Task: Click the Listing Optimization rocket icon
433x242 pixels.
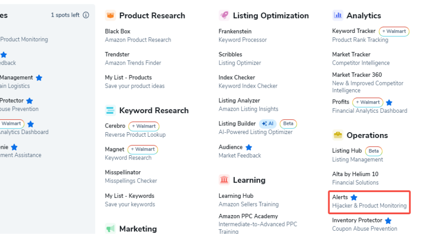Action: click(x=224, y=16)
